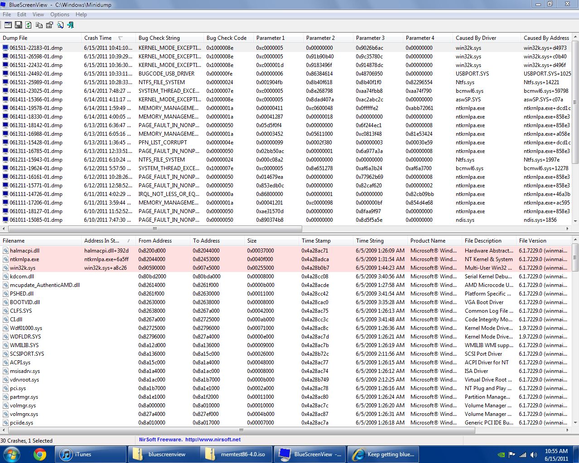Select the pciide.sys driver row
The height and width of the screenshot is (463, 579).
point(286,423)
